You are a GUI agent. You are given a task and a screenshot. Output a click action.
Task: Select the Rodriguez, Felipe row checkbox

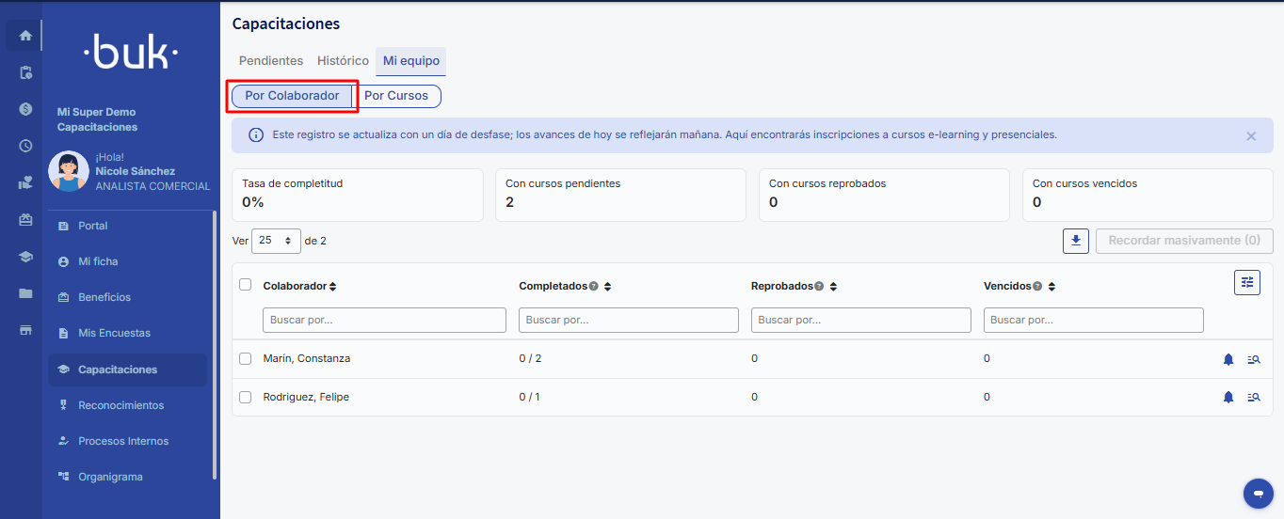click(246, 398)
